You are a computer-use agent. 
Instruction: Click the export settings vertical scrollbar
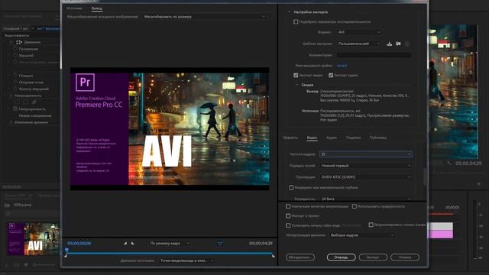click(x=424, y=177)
